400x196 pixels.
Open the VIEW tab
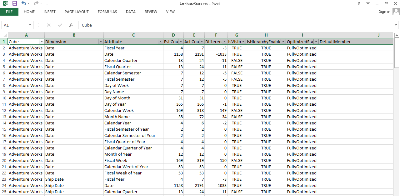coord(170,12)
